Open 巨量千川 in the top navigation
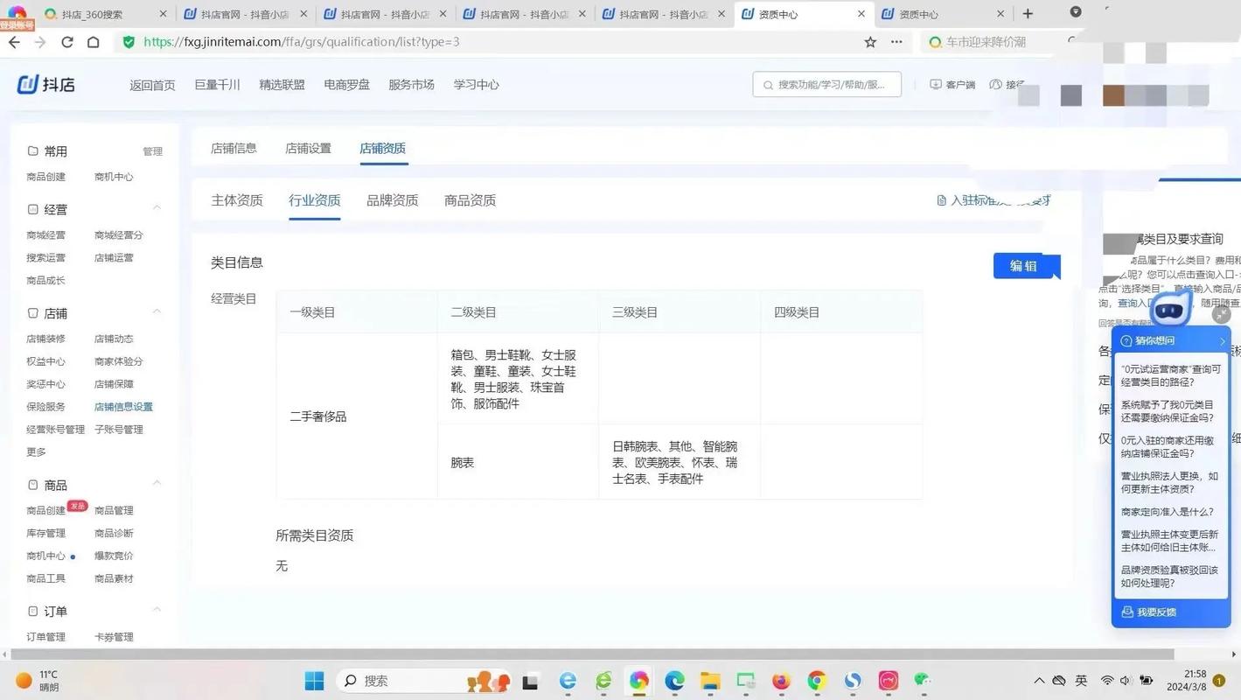 coord(217,85)
